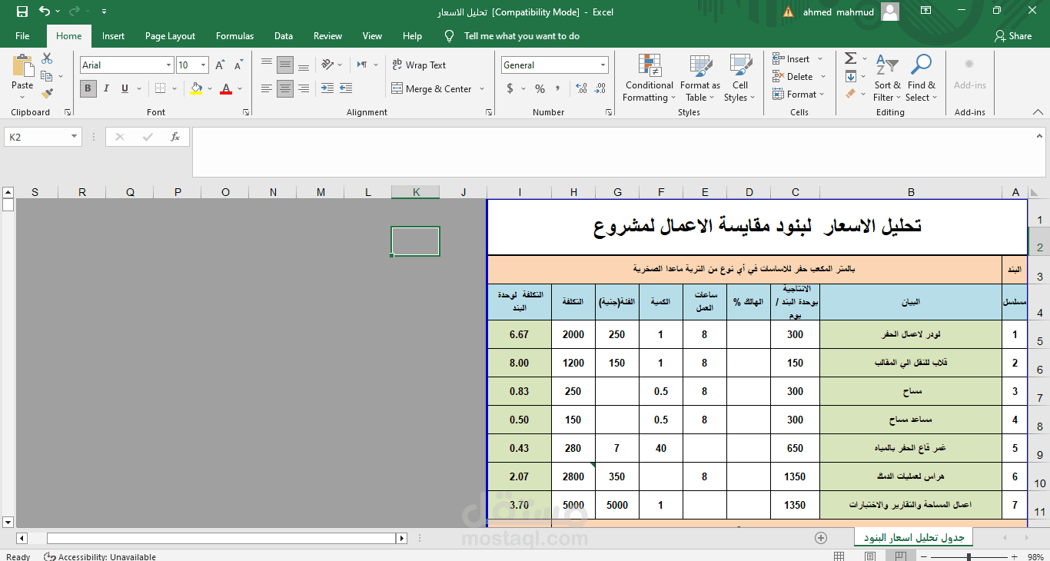
Task: Click the Copy icon in Clipboard
Action: [47, 76]
